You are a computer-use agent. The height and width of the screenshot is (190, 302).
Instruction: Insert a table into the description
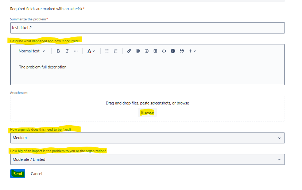(x=155, y=51)
